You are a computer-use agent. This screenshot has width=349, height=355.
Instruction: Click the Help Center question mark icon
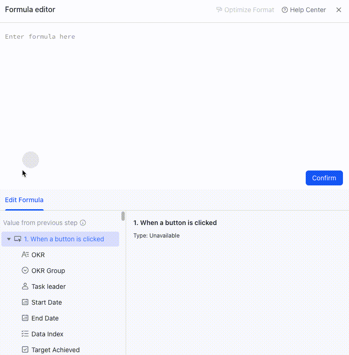[x=284, y=10]
